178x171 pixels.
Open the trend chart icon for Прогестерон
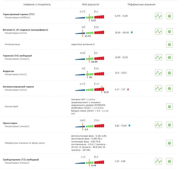click(x=158, y=125)
